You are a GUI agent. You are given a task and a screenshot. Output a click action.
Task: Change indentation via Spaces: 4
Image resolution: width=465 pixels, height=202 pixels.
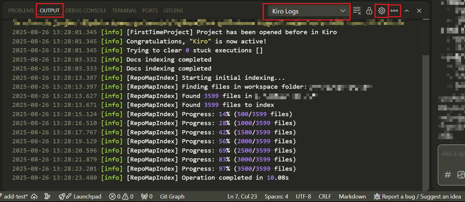click(276, 197)
